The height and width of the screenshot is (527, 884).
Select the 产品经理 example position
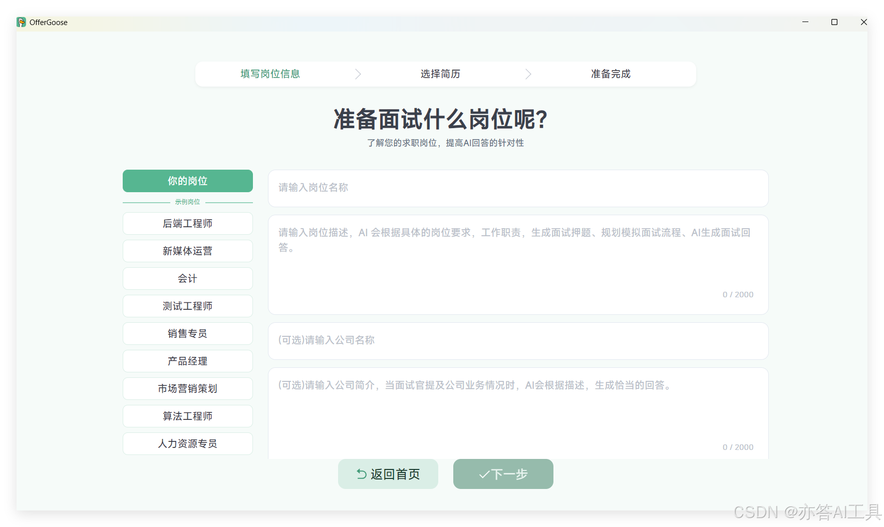pos(187,361)
